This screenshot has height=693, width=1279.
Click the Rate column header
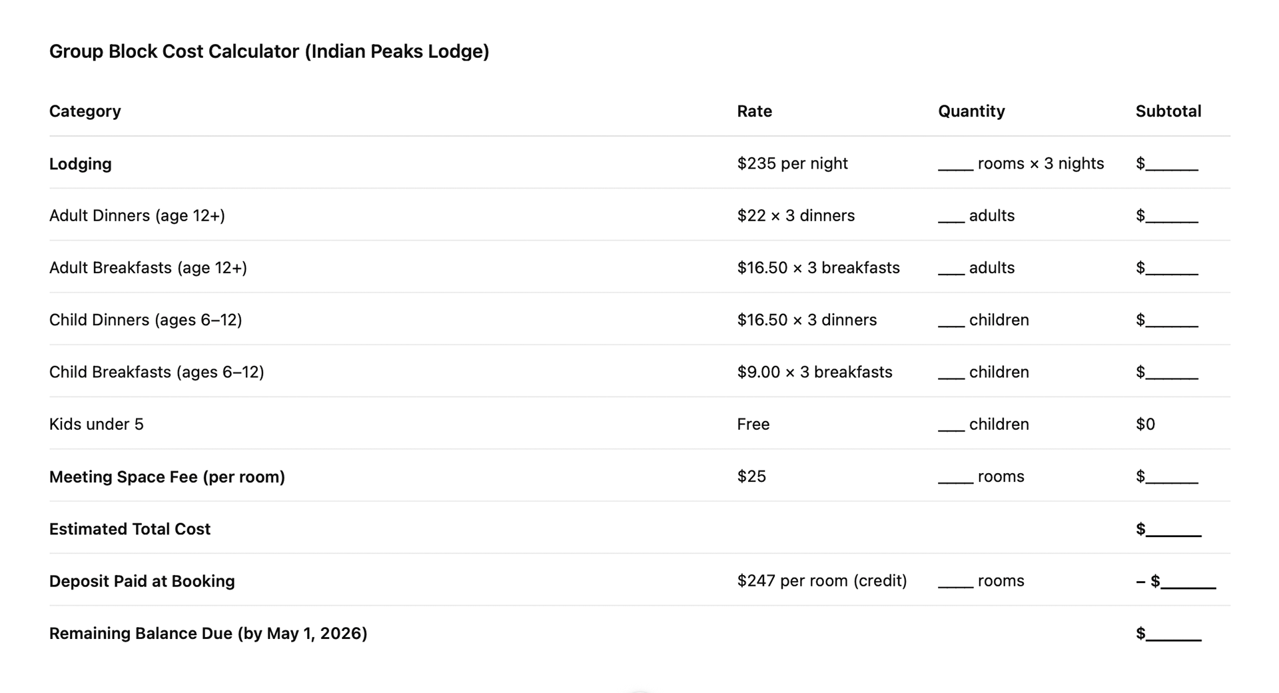(754, 111)
